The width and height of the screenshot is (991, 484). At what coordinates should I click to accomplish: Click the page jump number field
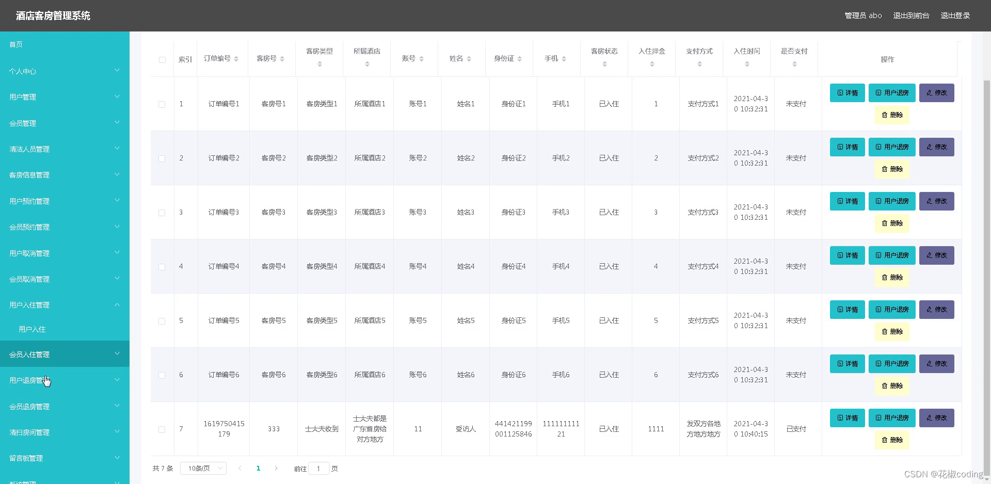(x=318, y=469)
